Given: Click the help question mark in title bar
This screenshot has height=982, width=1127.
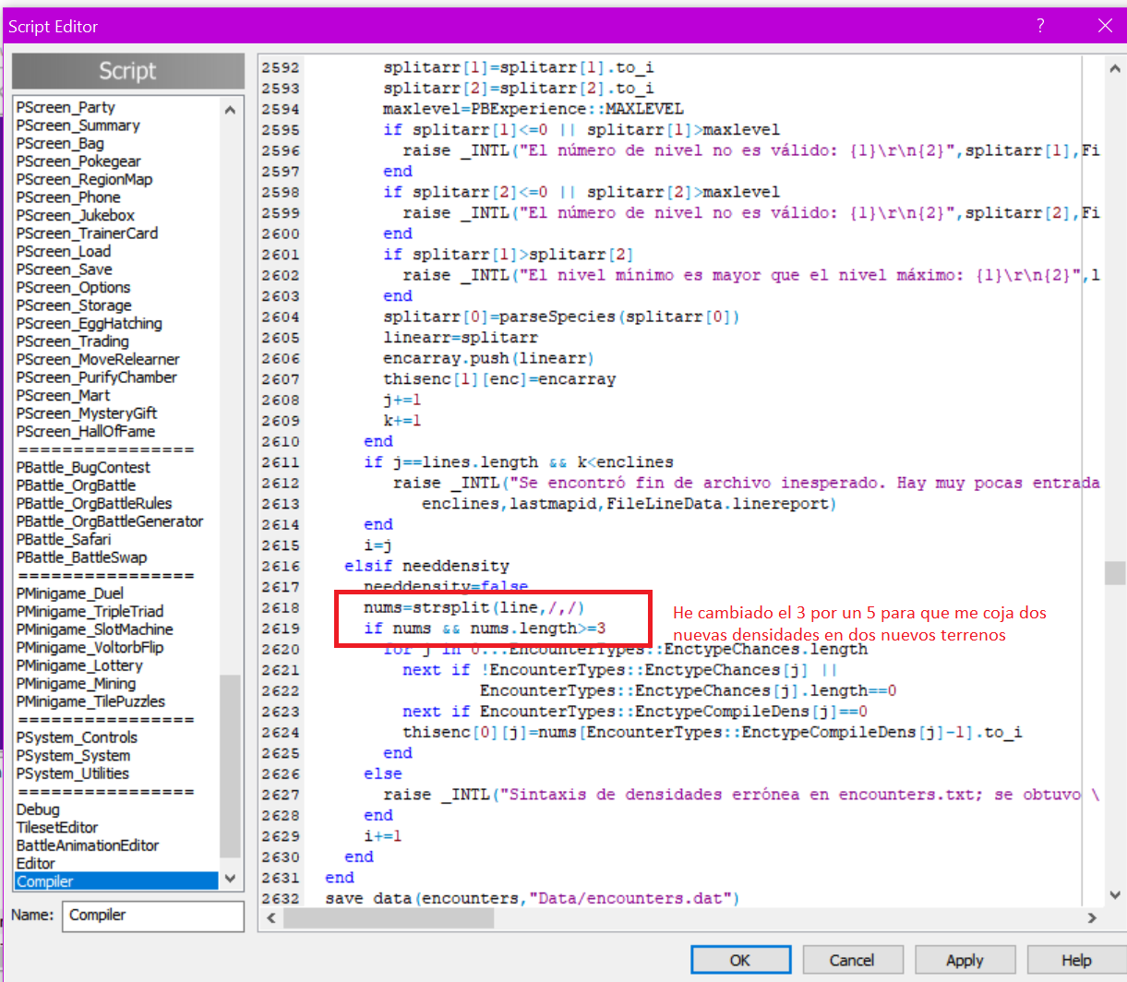Looking at the screenshot, I should pyautogui.click(x=1040, y=26).
